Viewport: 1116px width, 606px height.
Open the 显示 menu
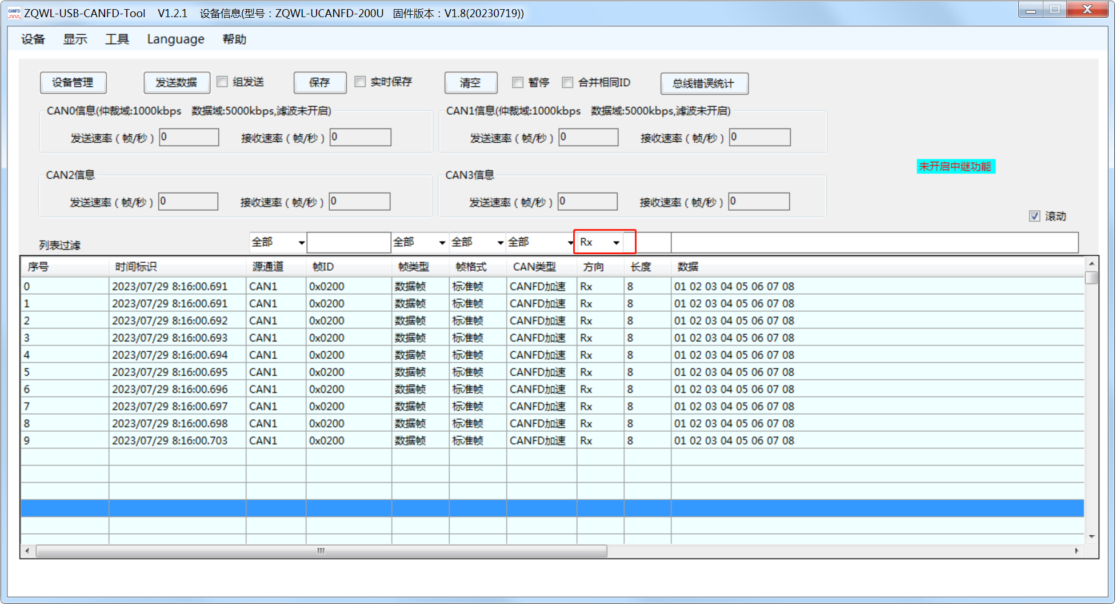pos(75,39)
